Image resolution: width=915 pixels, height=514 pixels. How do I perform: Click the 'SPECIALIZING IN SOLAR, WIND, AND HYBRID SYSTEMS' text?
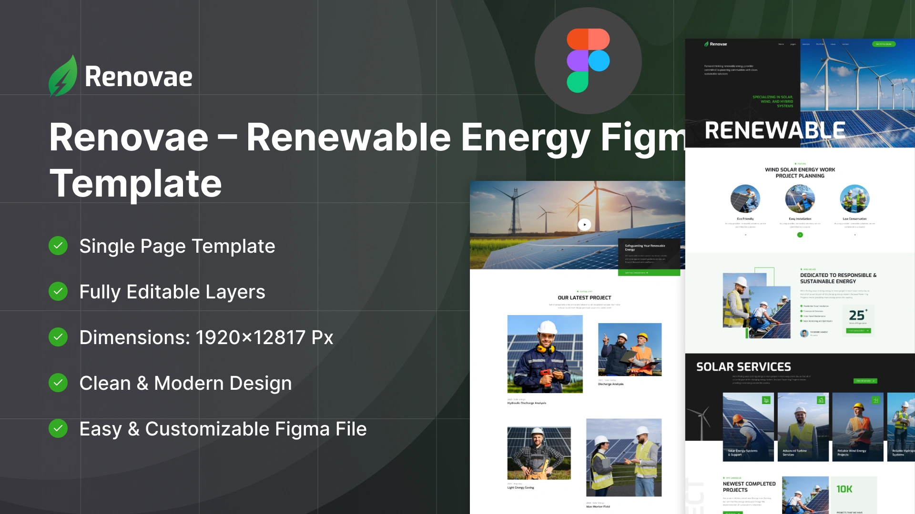point(773,101)
